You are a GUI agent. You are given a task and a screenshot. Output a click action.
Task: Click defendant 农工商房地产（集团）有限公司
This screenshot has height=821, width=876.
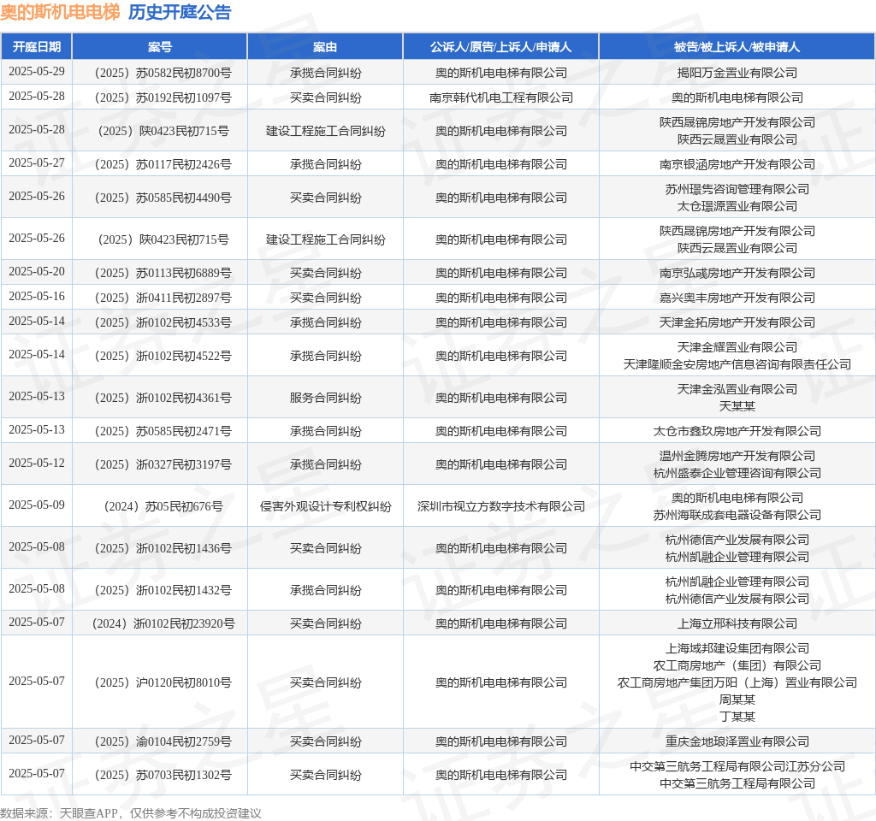737,665
